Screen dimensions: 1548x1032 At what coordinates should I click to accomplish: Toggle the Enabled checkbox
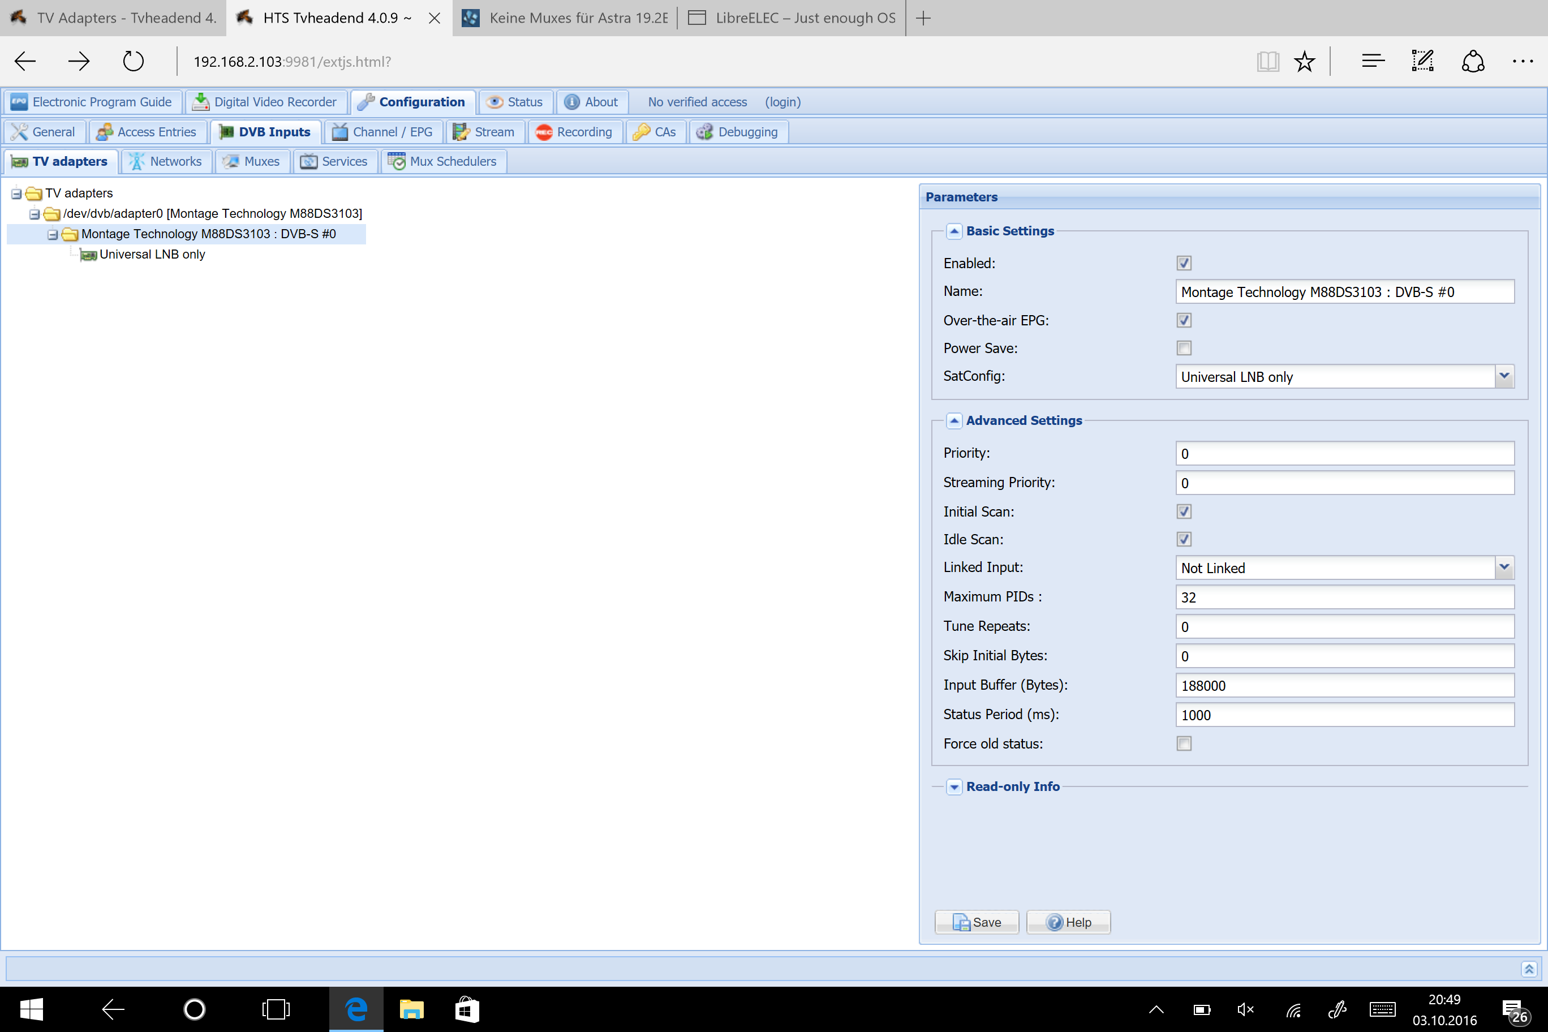[x=1184, y=263]
